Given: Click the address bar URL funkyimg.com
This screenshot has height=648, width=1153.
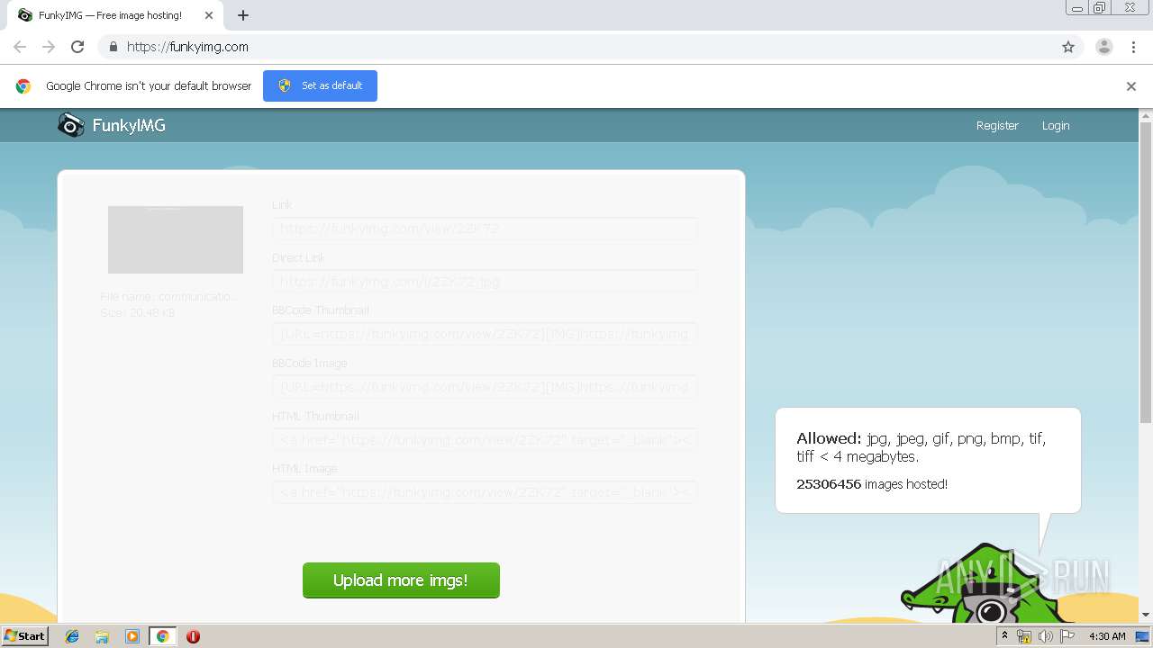Looking at the screenshot, I should pyautogui.click(x=187, y=47).
